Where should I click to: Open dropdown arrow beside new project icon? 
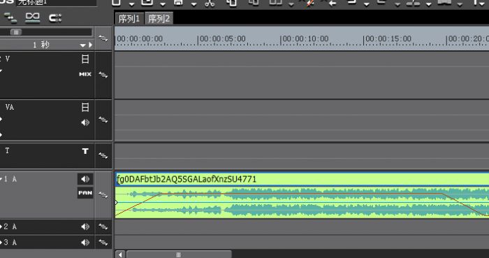(x=131, y=4)
